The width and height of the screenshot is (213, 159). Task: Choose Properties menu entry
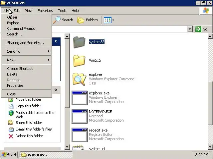27,85
